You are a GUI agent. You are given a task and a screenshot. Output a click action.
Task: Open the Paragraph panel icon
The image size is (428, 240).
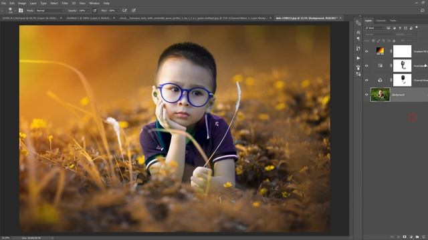(358, 39)
